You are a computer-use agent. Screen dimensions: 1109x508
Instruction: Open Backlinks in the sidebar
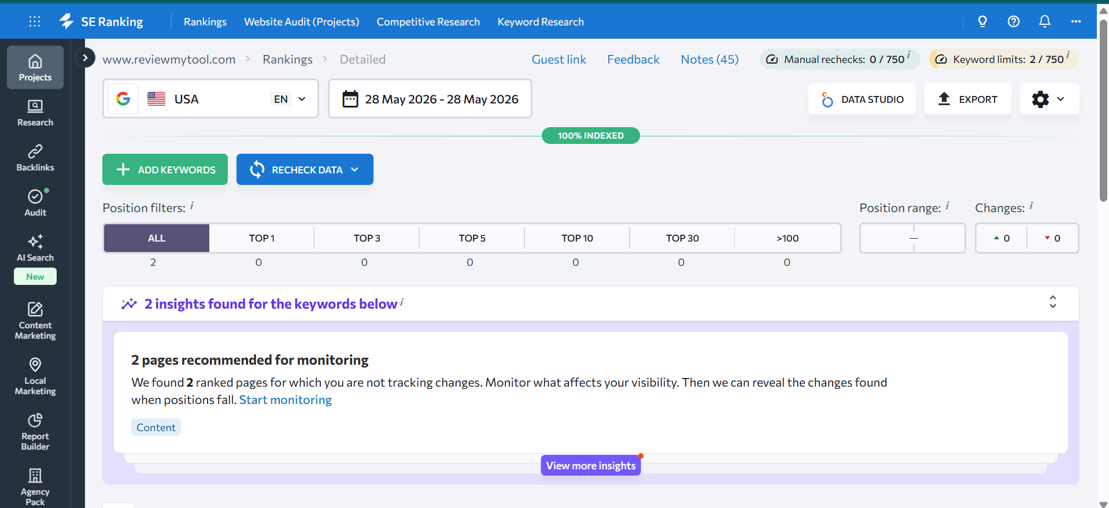pyautogui.click(x=35, y=158)
